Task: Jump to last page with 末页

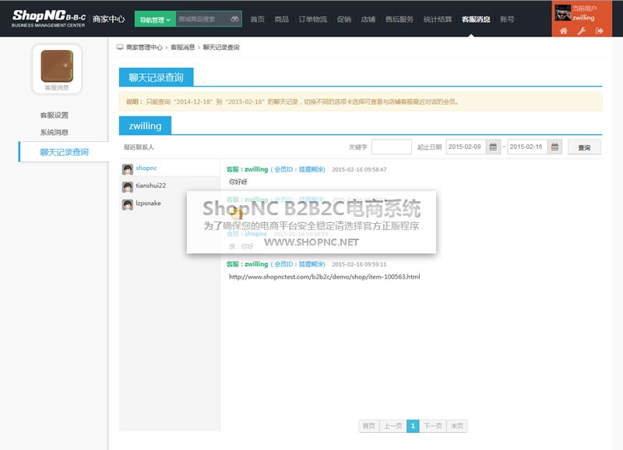Action: [x=457, y=426]
